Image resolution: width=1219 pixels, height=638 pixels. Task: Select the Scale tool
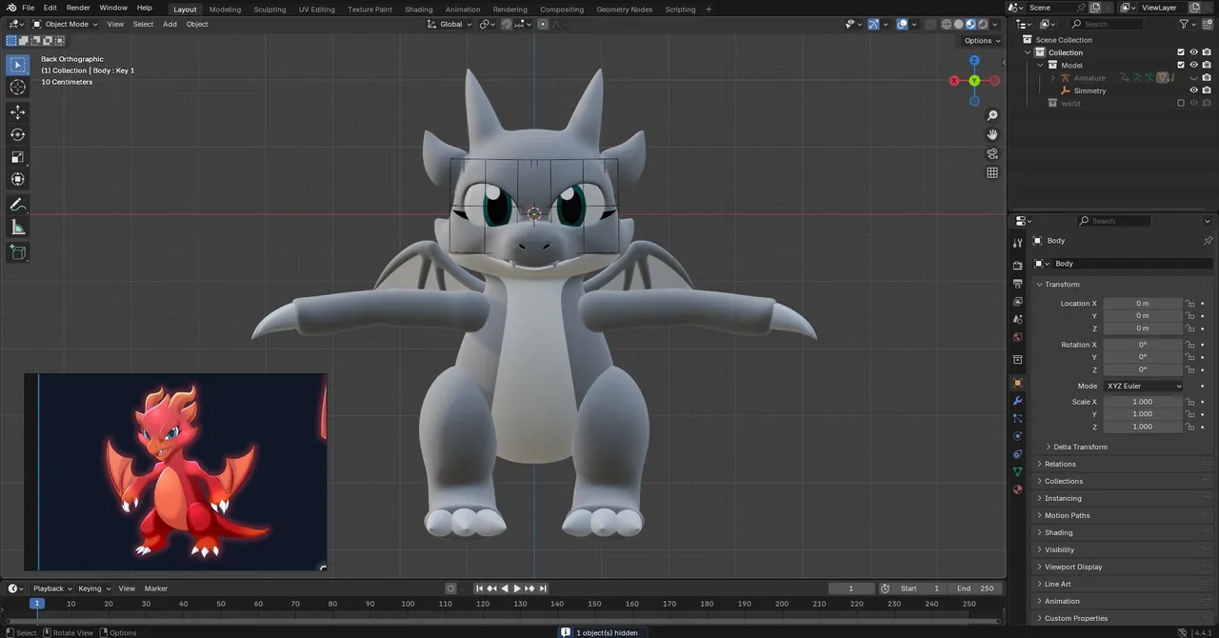[x=17, y=157]
